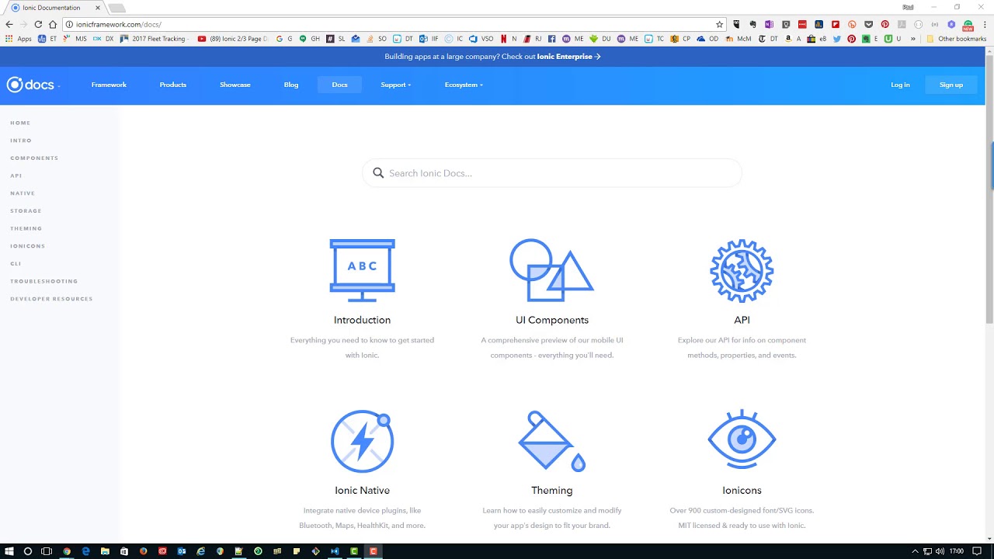Open the Support dropdown menu
The image size is (994, 559).
point(395,85)
